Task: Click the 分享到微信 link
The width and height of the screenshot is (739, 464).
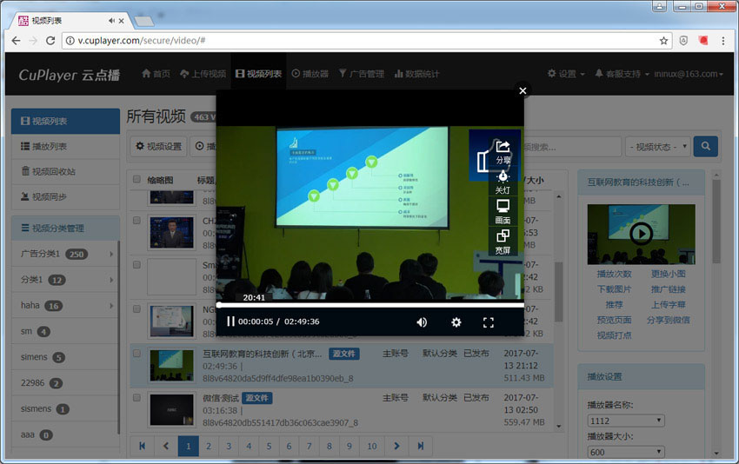Action: 669,320
